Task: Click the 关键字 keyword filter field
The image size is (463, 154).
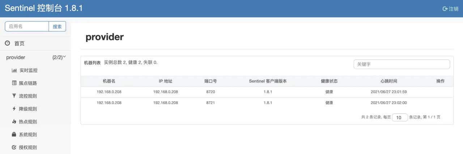Action: point(402,64)
